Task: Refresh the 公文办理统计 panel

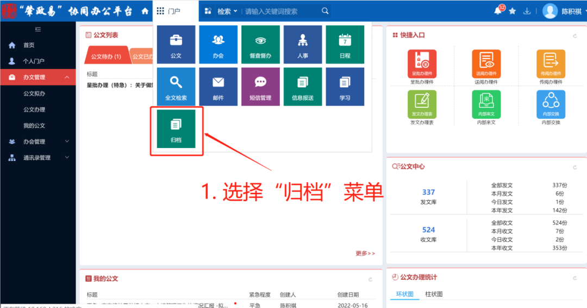Action: [x=575, y=278]
